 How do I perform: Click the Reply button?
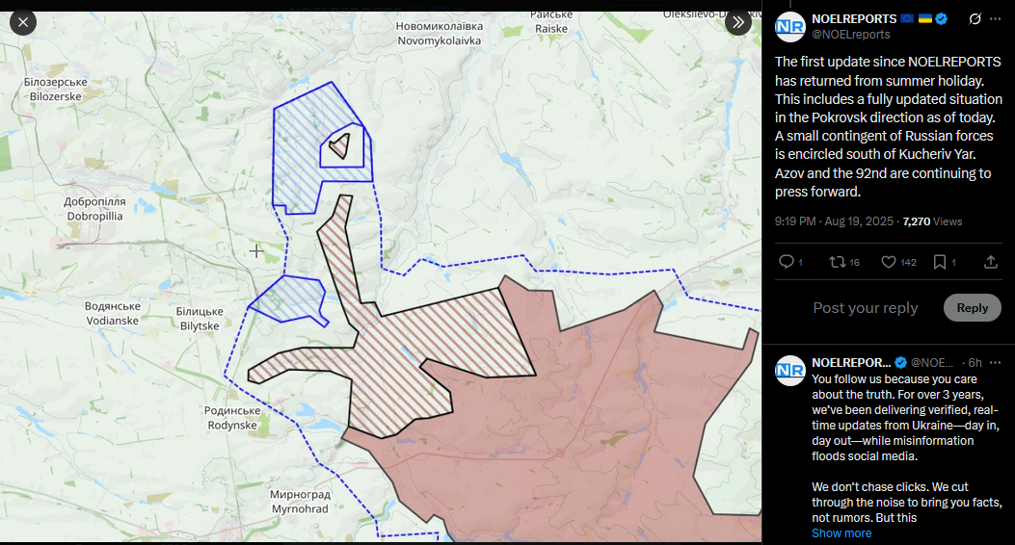[973, 308]
